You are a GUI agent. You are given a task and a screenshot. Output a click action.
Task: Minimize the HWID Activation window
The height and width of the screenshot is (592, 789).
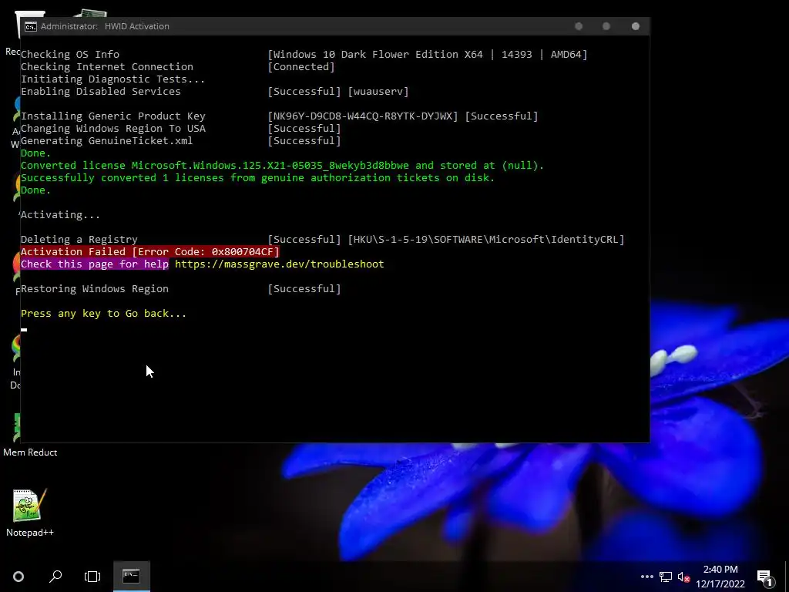[579, 26]
